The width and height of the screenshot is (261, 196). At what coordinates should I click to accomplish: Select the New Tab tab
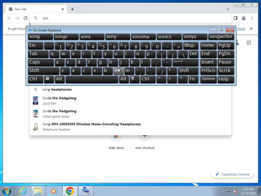(36, 9)
